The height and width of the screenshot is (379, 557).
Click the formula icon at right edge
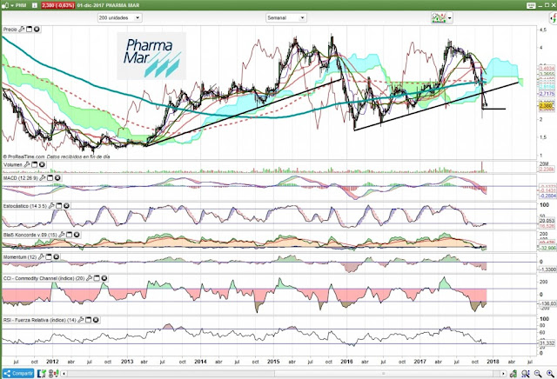[554, 17]
